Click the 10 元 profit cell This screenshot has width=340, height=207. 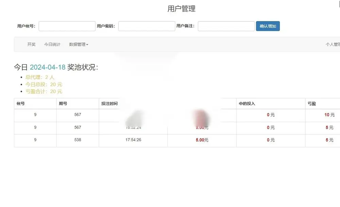pyautogui.click(x=329, y=115)
